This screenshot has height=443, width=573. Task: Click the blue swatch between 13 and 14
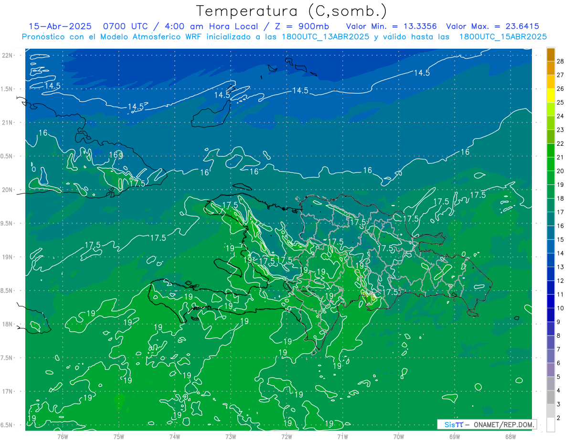[551, 260]
